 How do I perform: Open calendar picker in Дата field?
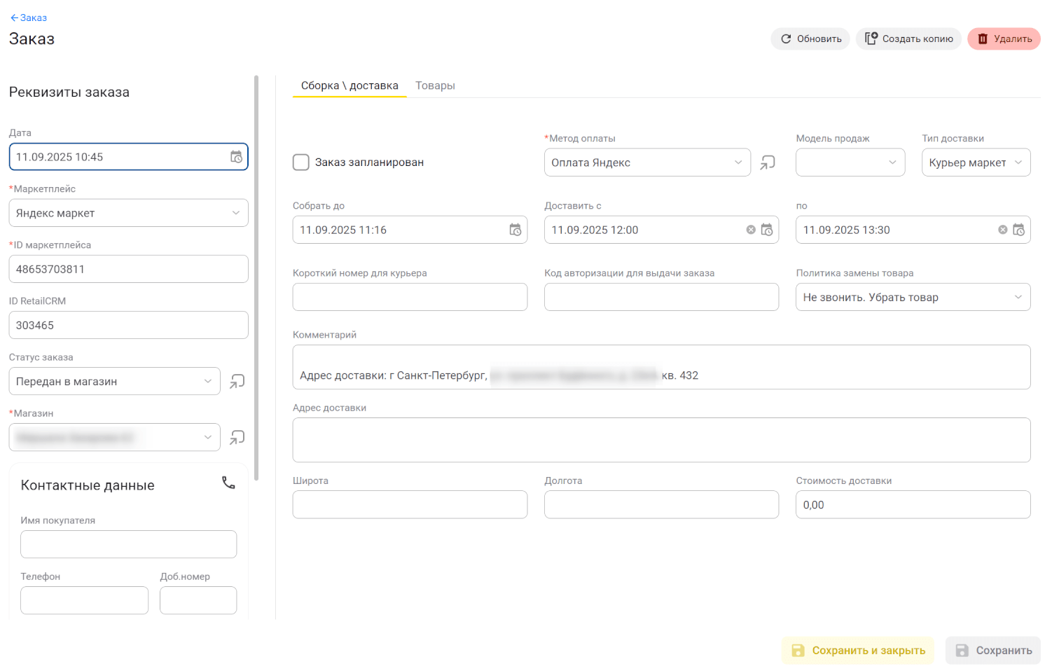(x=236, y=157)
